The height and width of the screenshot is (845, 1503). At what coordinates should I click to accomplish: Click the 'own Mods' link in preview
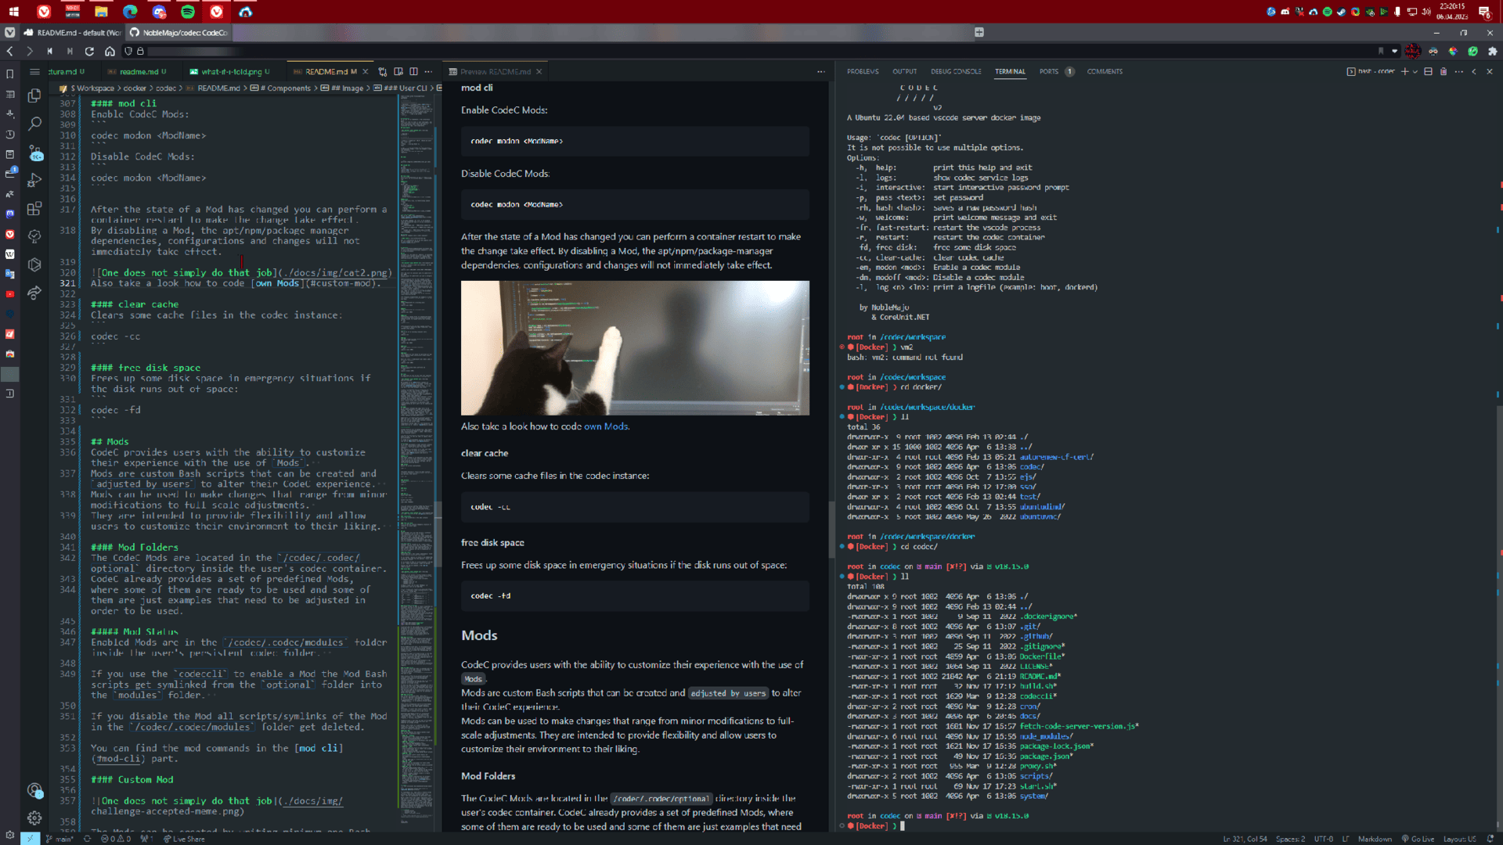606,426
